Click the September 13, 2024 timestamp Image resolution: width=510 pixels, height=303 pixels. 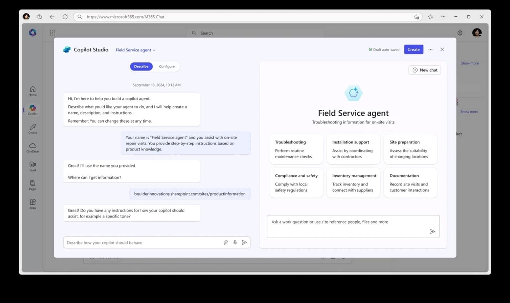point(157,85)
